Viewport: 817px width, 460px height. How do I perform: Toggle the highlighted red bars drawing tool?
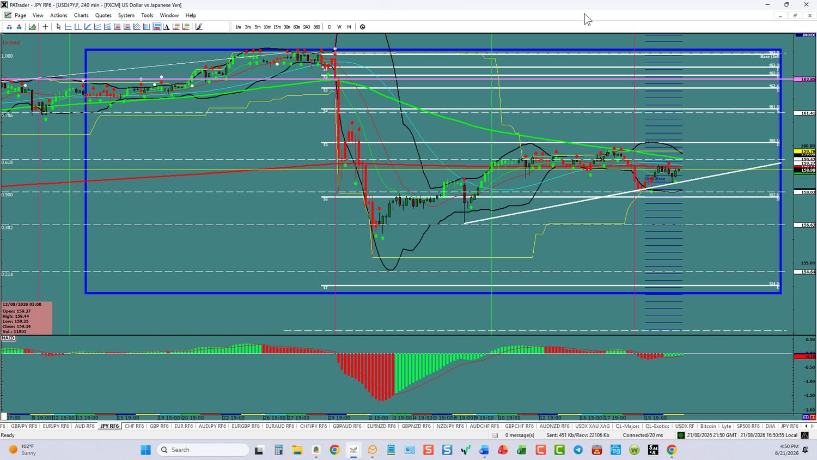(157, 27)
